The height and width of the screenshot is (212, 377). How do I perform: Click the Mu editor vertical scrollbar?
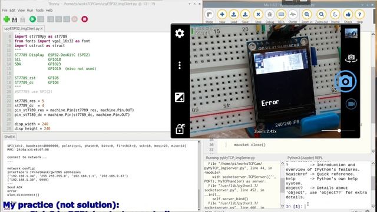coord(373,92)
